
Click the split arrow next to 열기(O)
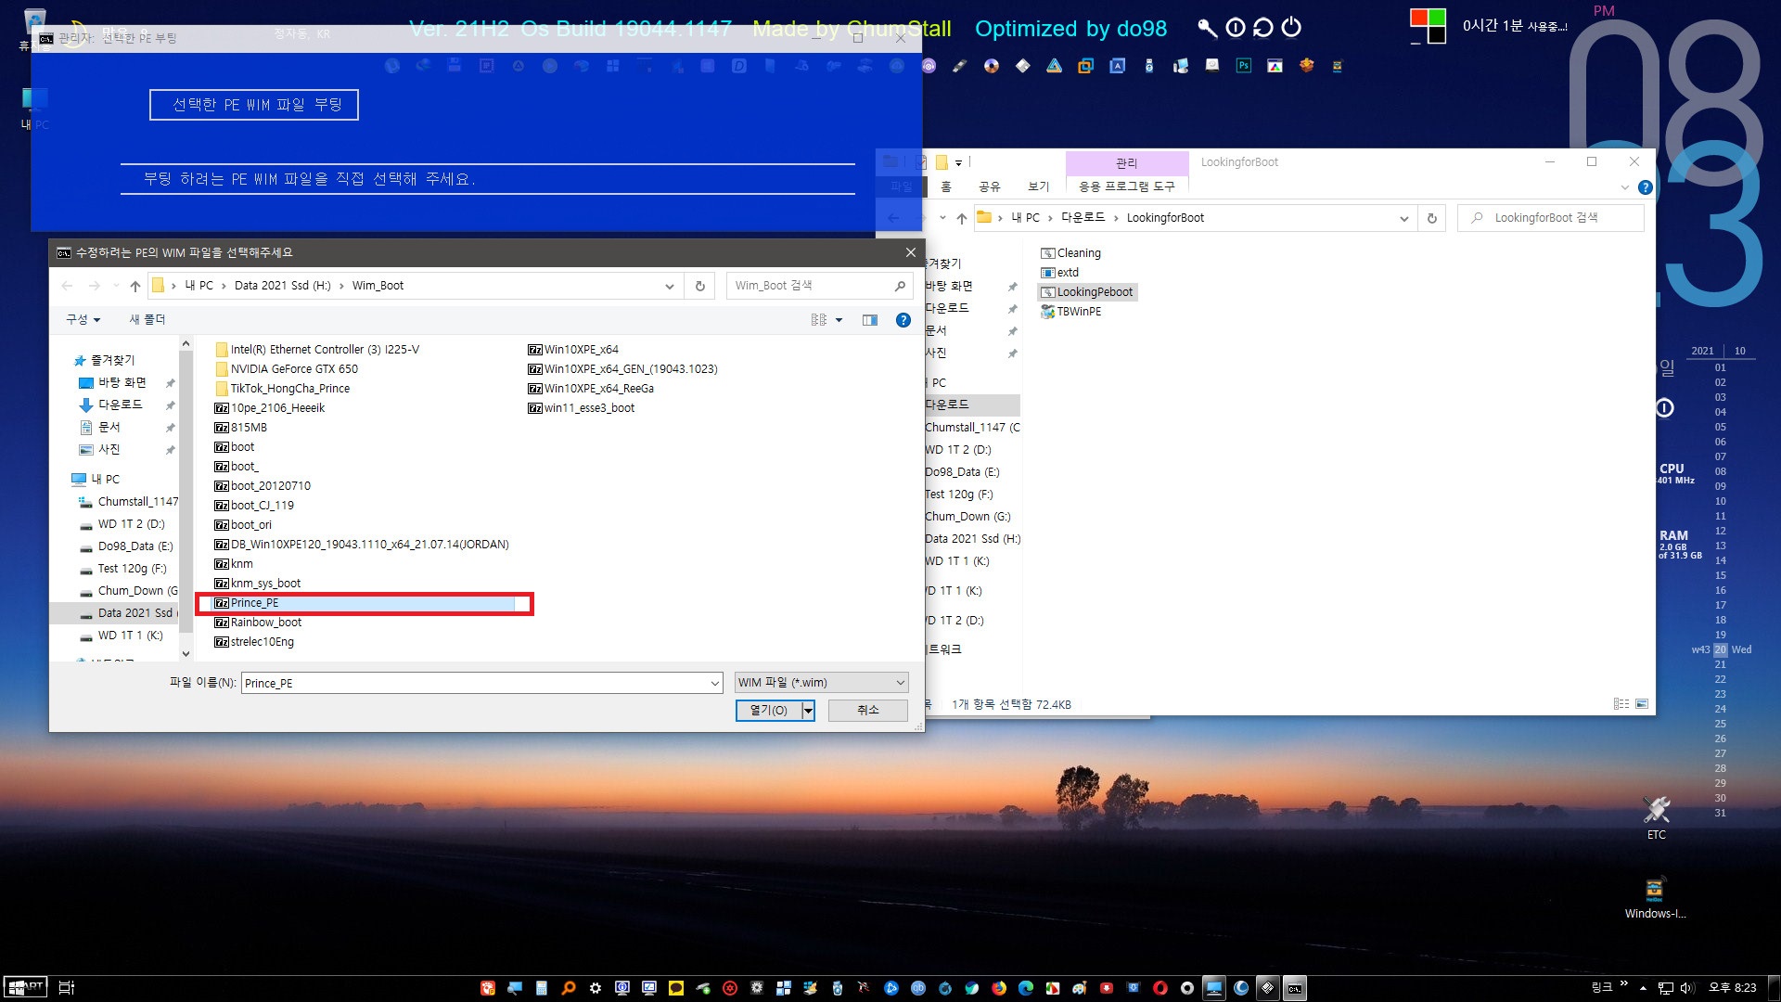point(808,711)
